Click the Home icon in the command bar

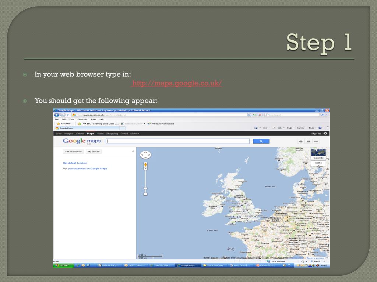coord(256,128)
